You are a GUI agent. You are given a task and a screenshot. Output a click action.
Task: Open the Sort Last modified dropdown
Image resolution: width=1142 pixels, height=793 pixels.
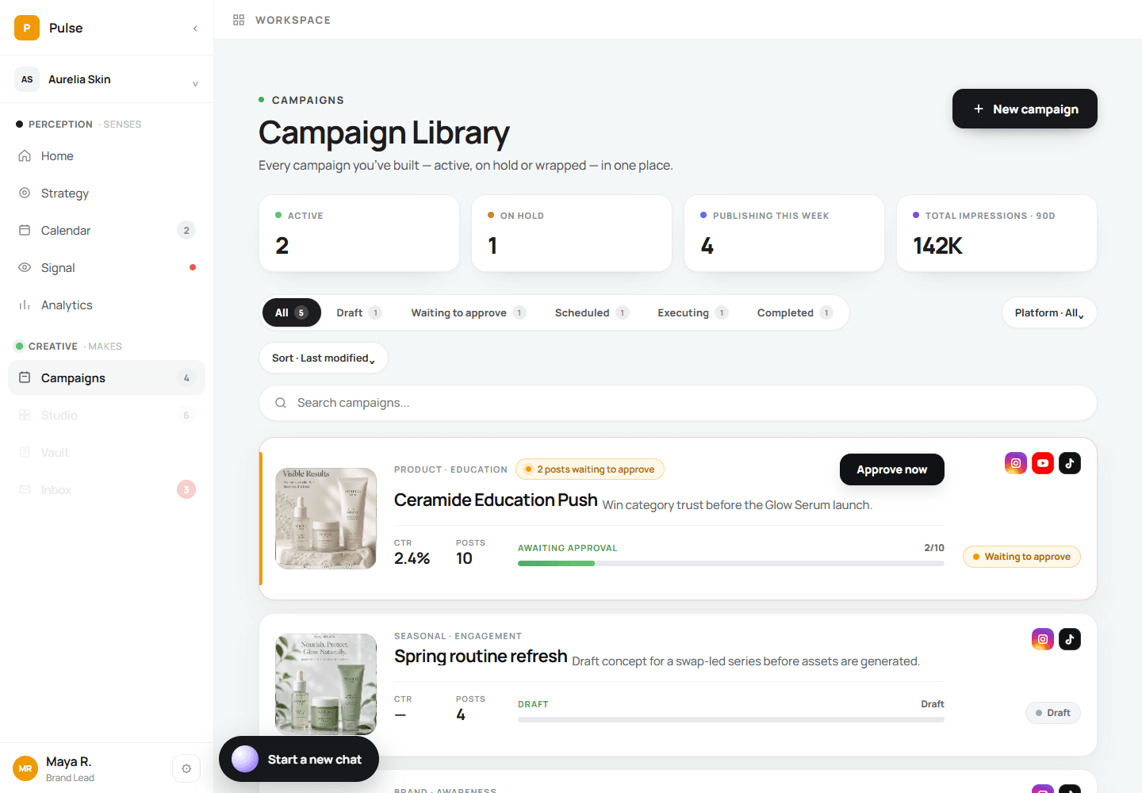coord(324,358)
